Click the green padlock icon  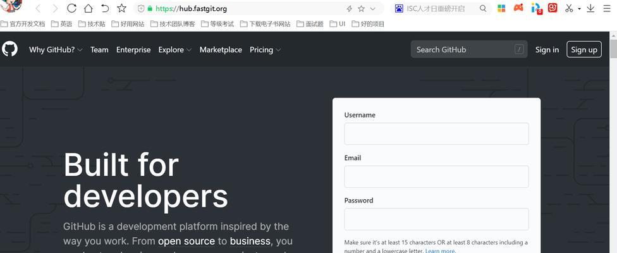click(150, 9)
